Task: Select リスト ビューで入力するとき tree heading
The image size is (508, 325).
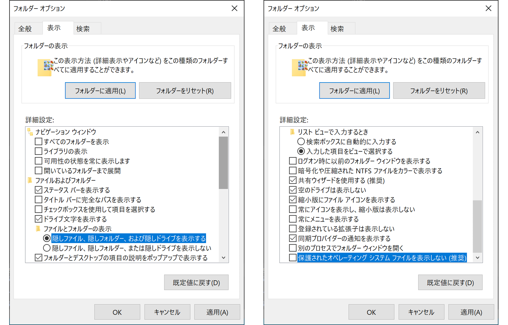Action: [333, 132]
